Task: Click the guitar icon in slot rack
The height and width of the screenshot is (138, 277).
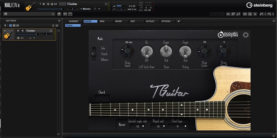Action: point(9,34)
